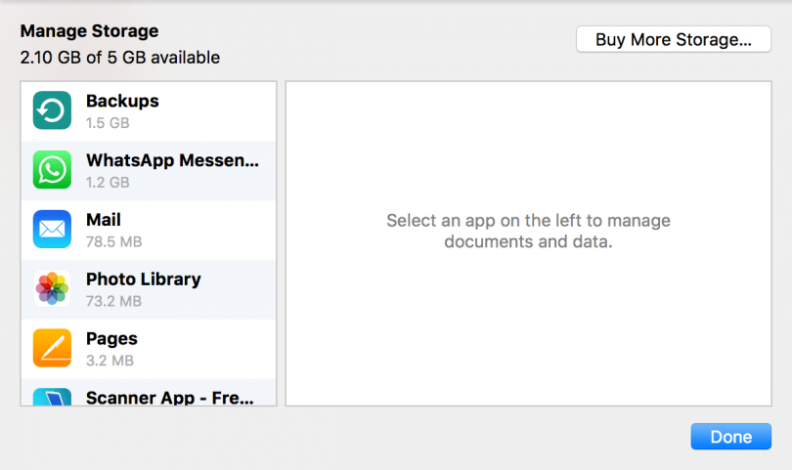The width and height of the screenshot is (792, 470).
Task: Click the 1.5 GB Backups size text
Action: [x=108, y=123]
